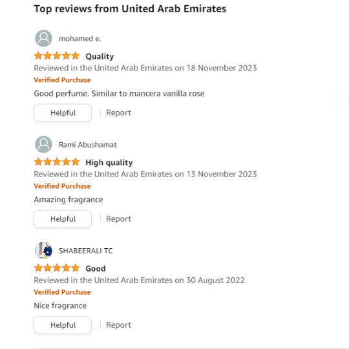Viewport: 349px width, 349px height.
Task: Click the star rating on Good review
Action: pos(57,268)
